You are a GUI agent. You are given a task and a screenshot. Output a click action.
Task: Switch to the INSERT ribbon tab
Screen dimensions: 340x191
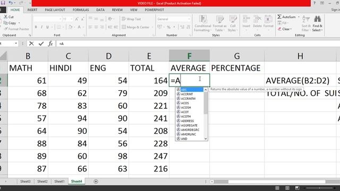click(32, 10)
